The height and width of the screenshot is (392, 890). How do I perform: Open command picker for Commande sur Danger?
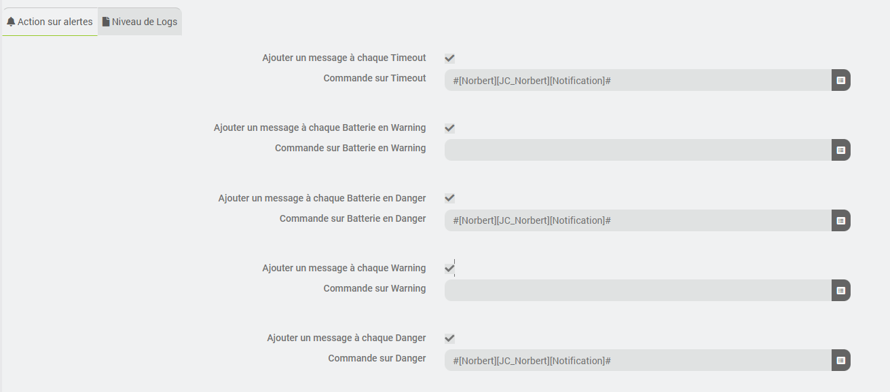coord(840,360)
